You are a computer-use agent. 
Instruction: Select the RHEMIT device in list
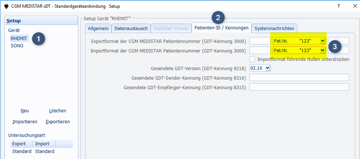(19, 38)
